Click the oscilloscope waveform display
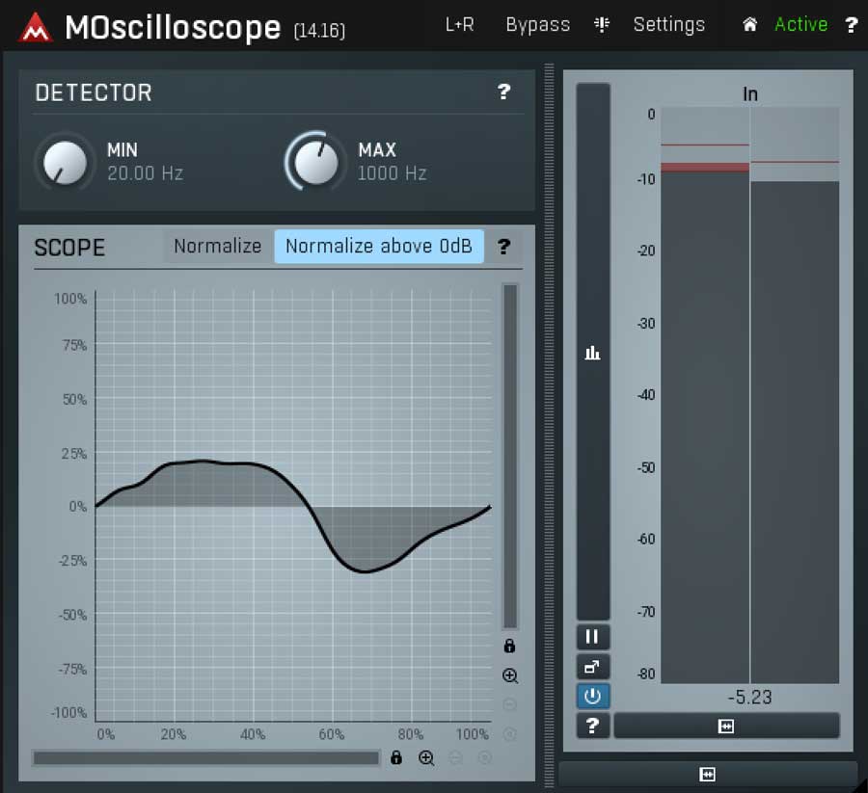 click(x=293, y=506)
